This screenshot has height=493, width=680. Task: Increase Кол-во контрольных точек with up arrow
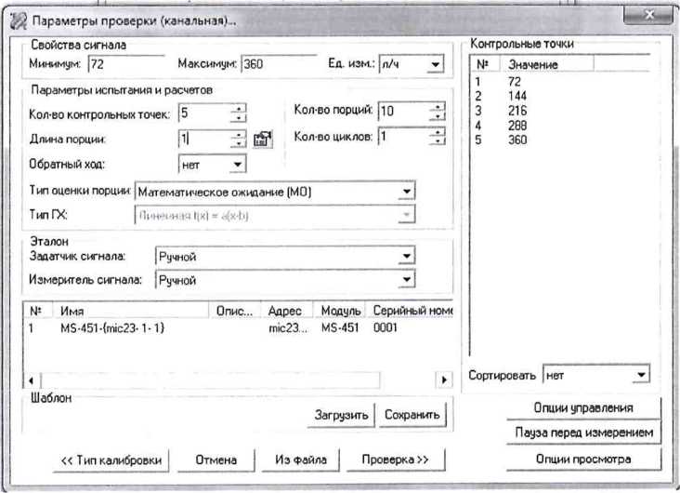(238, 108)
